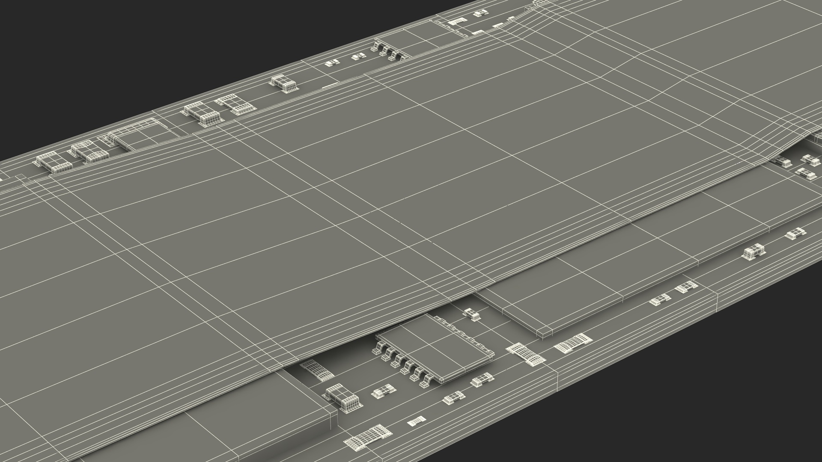Select the small component directly above the large IC chip

click(472, 314)
